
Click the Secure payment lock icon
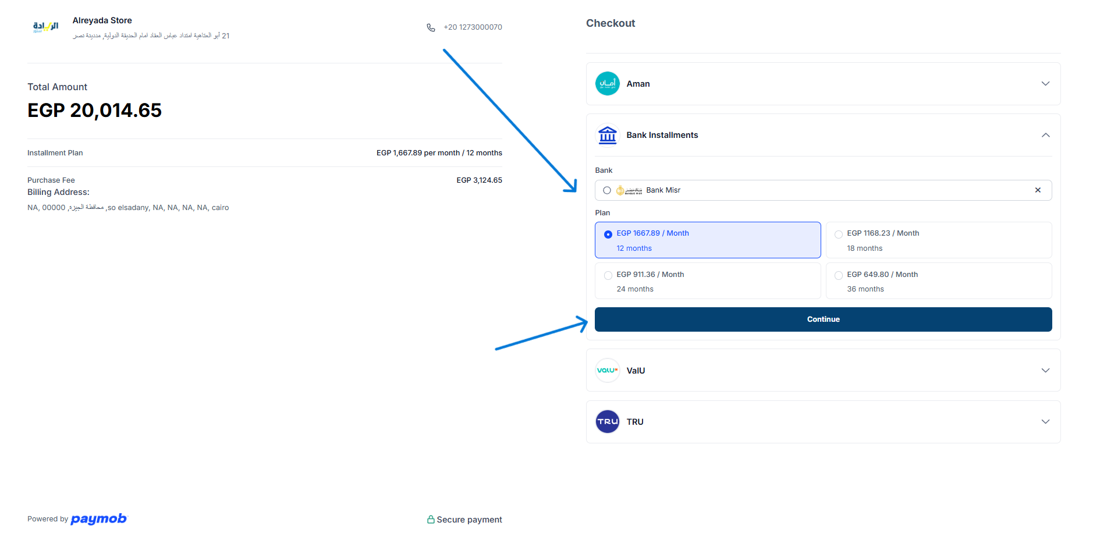(x=431, y=520)
